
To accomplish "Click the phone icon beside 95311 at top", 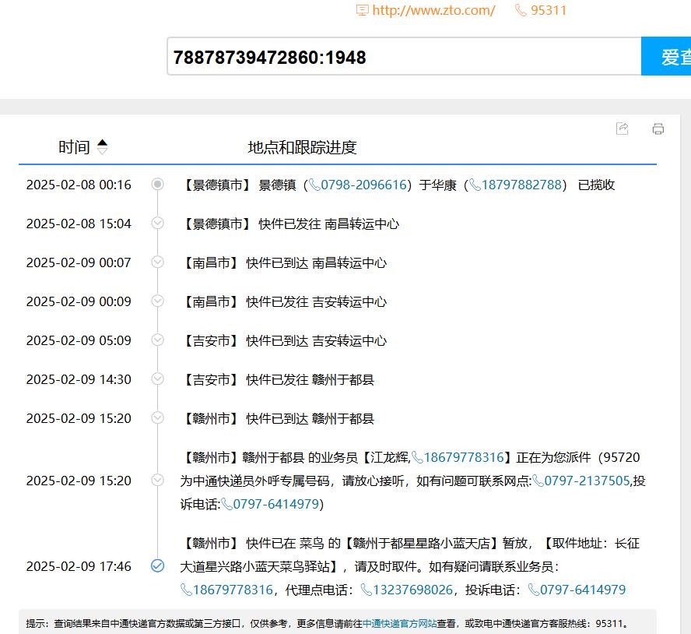I will [x=521, y=10].
